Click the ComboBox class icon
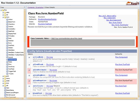Viewport: 140px width, 101px height. pyautogui.click(x=7, y=29)
